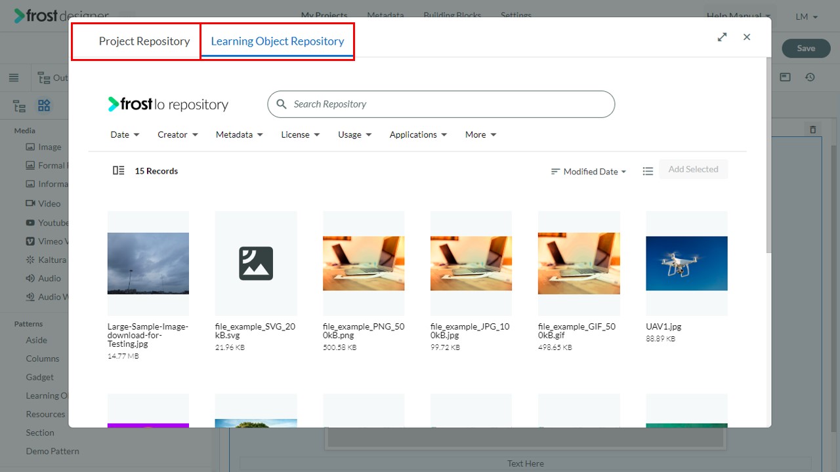Switch to the building blocks grid icon
The width and height of the screenshot is (840, 472).
44,106
